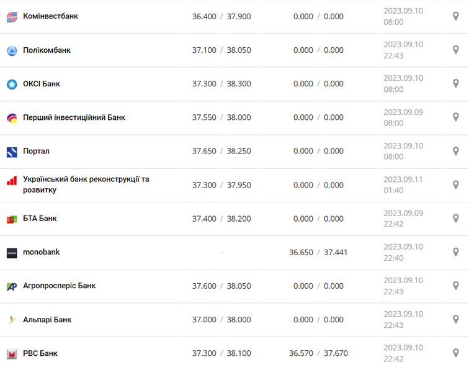Show Альпарі Банк location pin

point(456,320)
